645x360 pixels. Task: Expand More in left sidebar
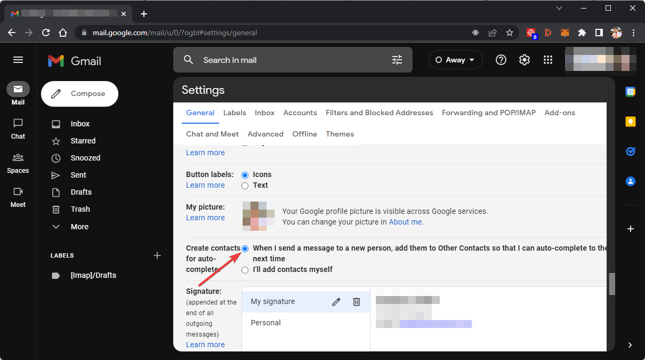pyautogui.click(x=79, y=227)
